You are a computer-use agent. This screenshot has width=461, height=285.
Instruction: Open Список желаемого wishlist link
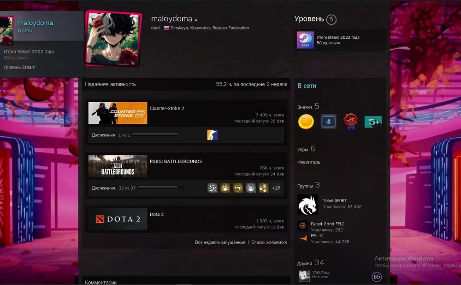coord(269,242)
